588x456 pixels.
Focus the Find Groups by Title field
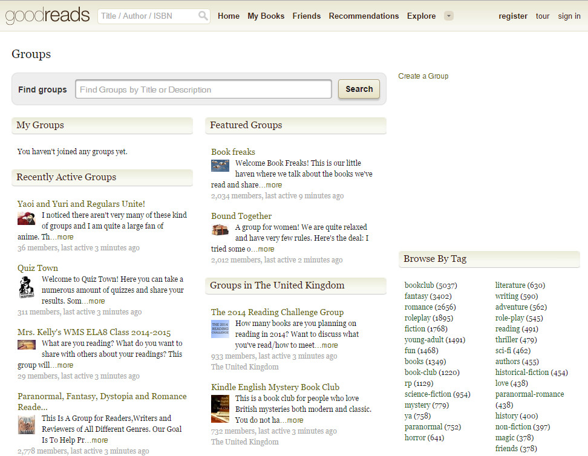203,90
